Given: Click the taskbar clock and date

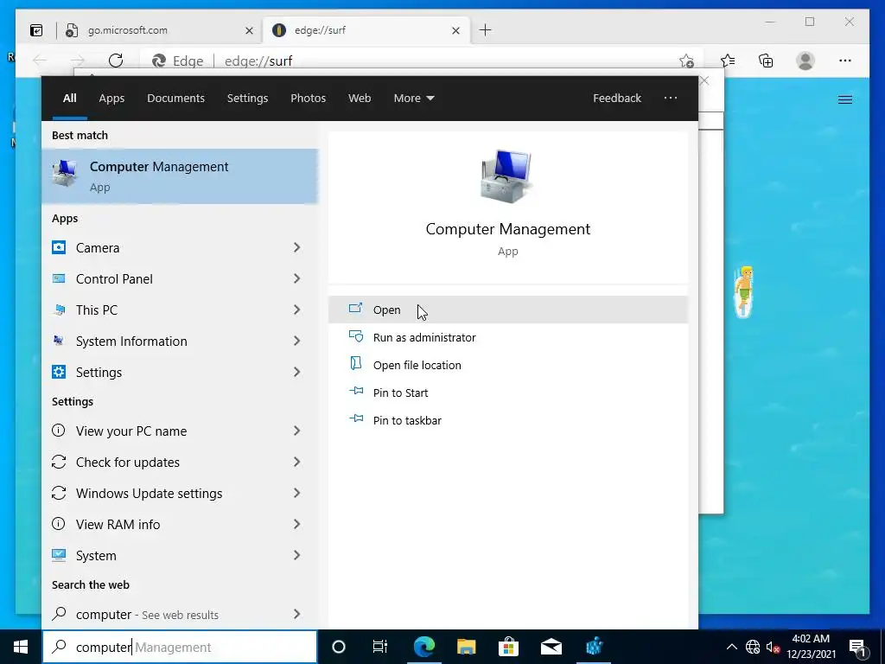Looking at the screenshot, I should pyautogui.click(x=811, y=647).
